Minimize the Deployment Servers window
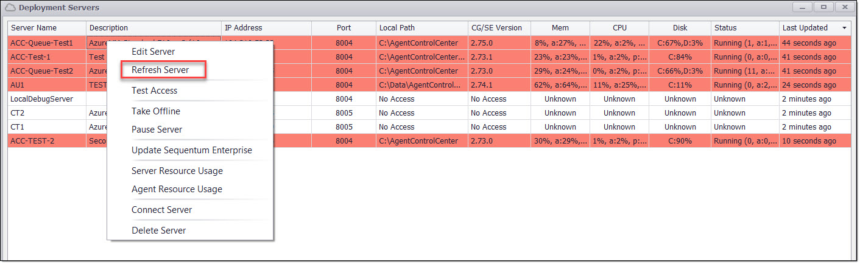860x264 pixels. (x=803, y=7)
